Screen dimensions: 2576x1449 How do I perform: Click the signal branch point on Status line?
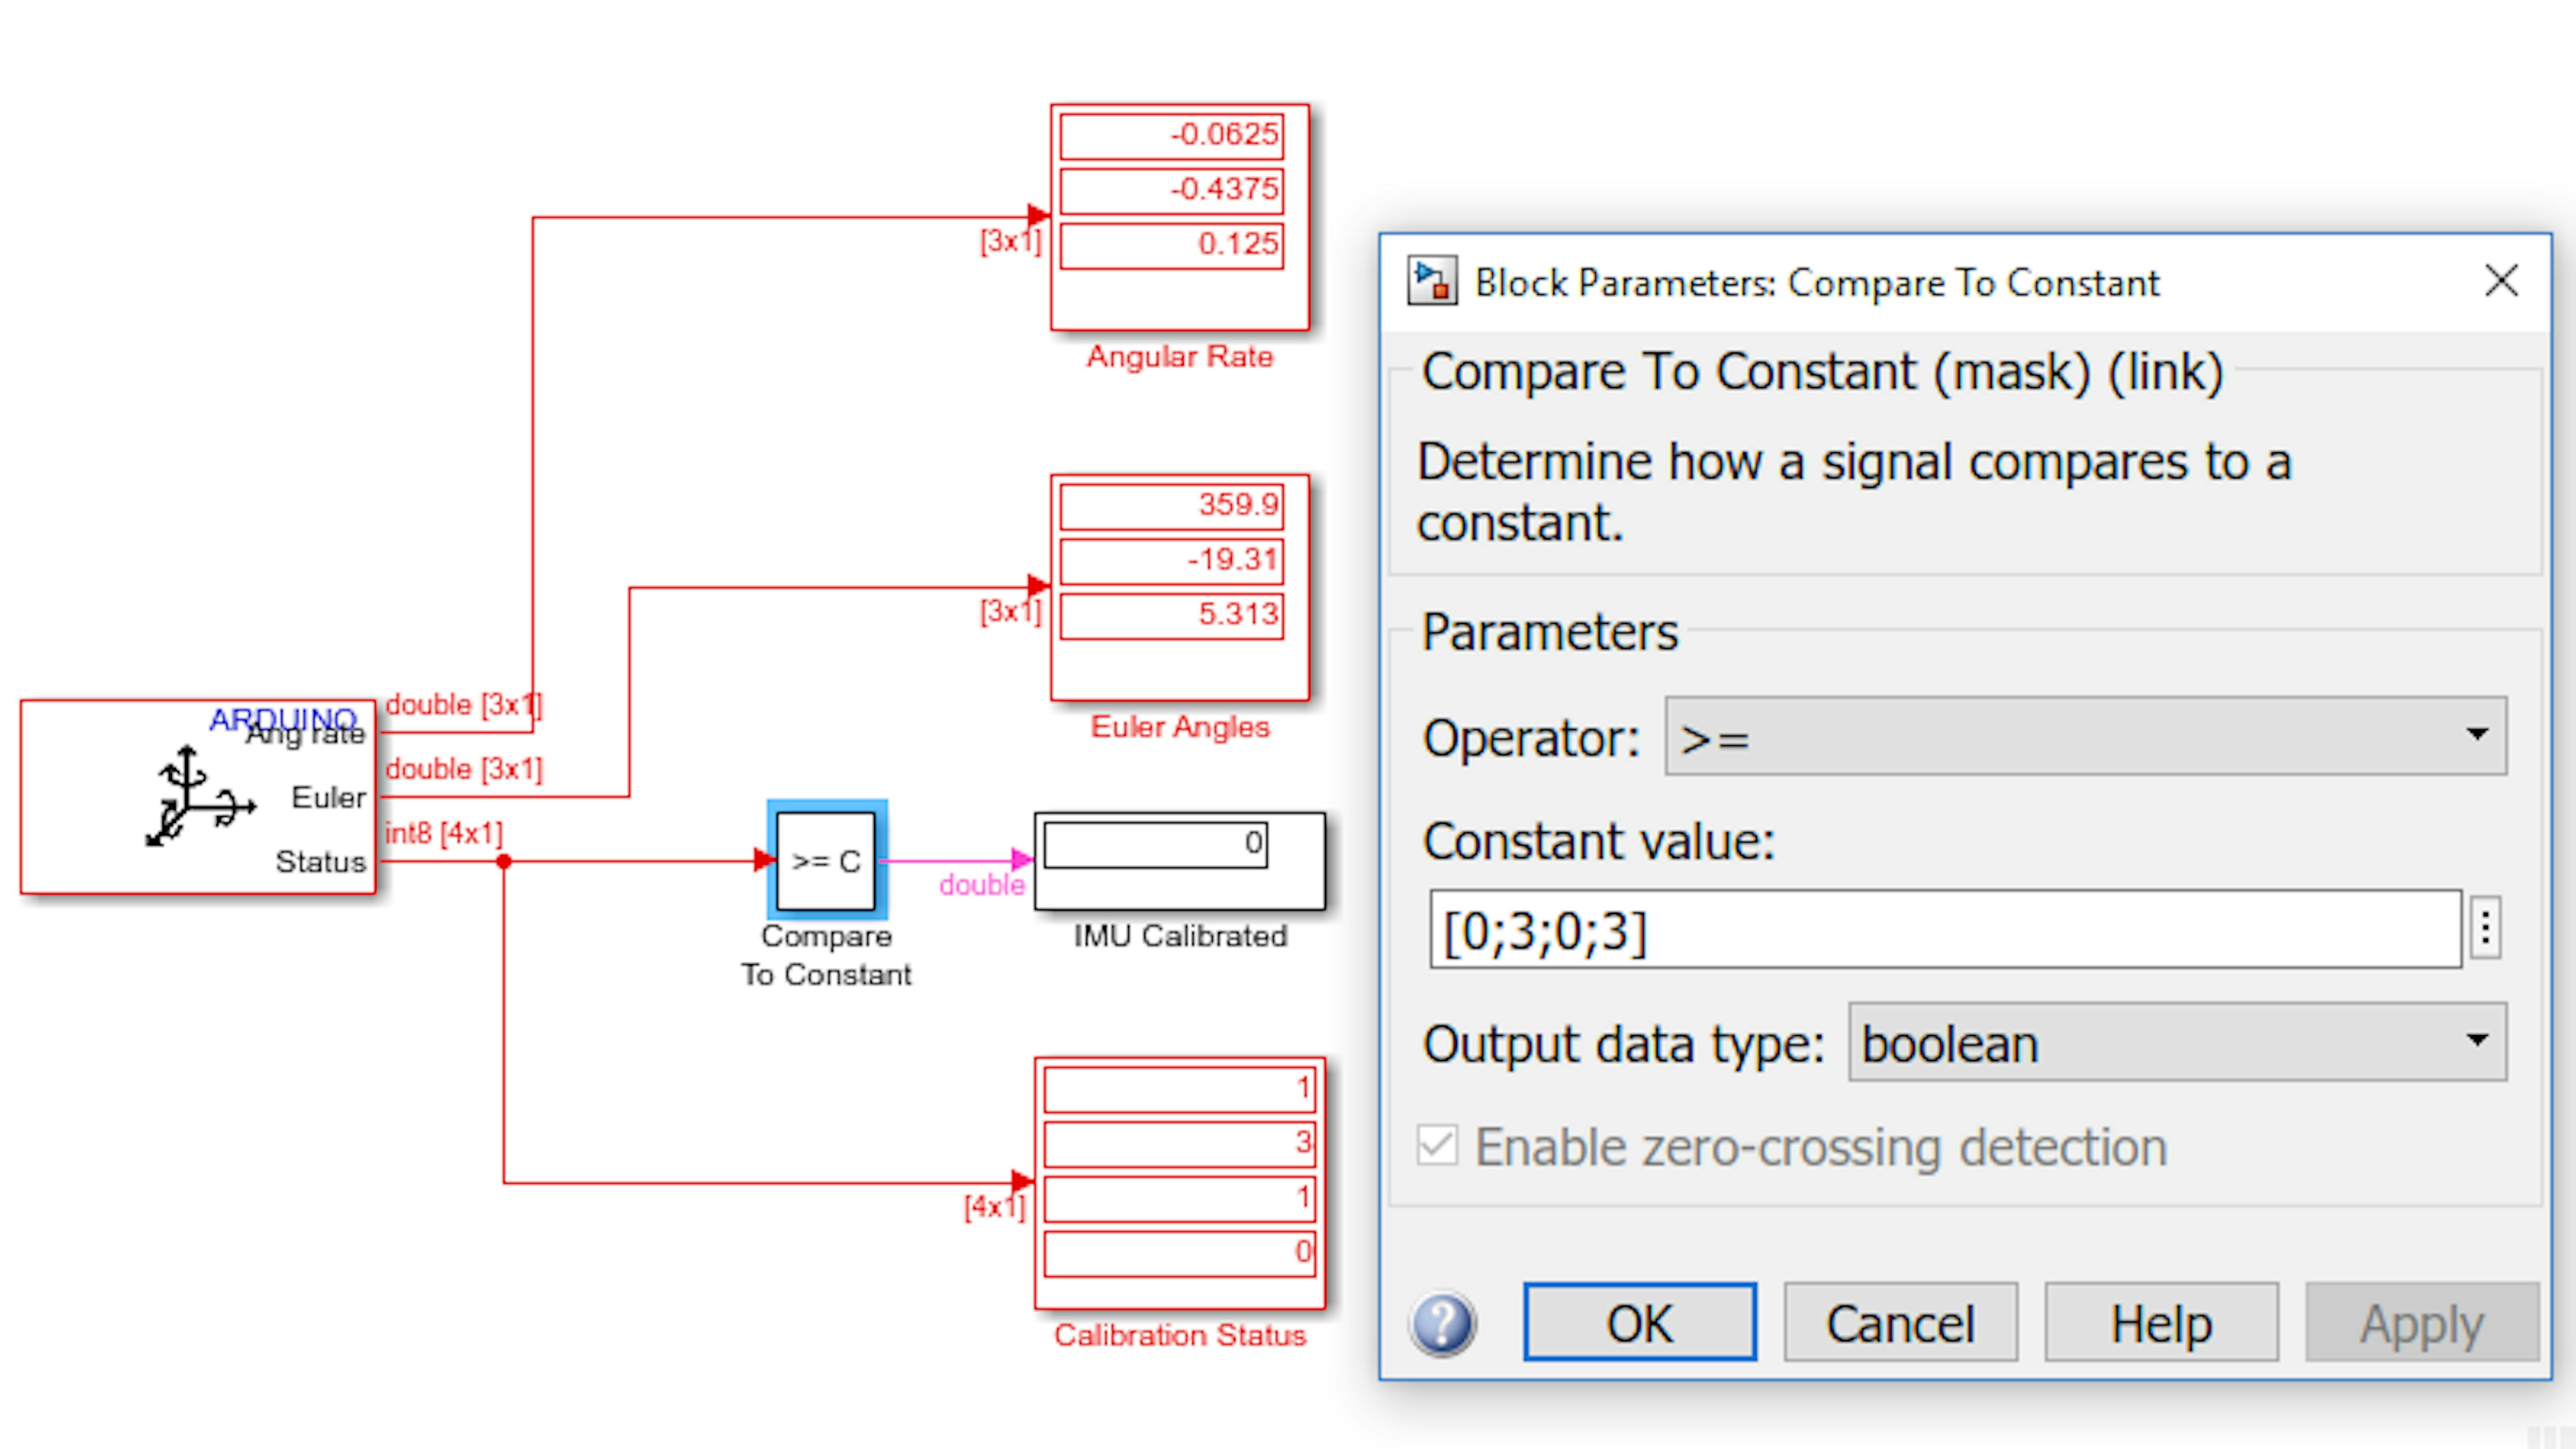point(504,861)
